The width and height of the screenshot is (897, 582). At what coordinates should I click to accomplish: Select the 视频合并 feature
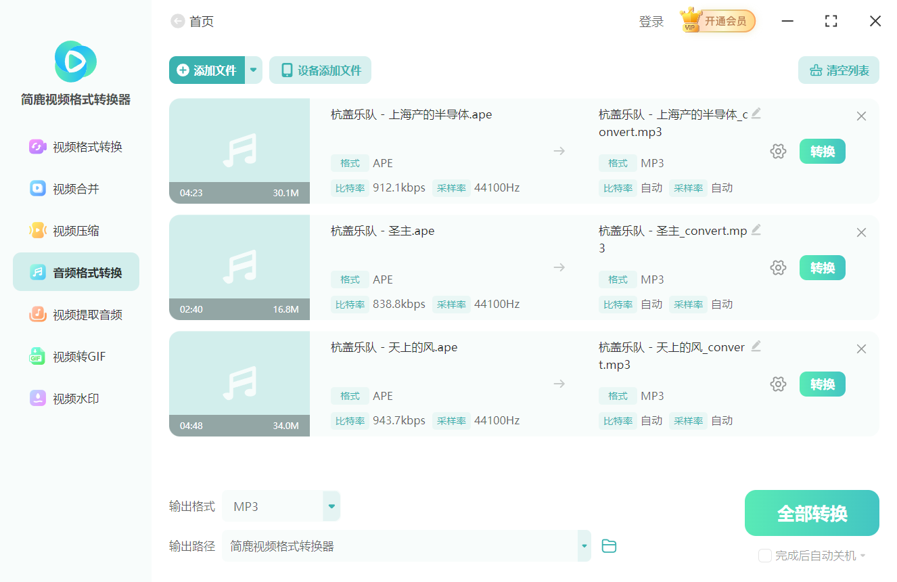(75, 187)
